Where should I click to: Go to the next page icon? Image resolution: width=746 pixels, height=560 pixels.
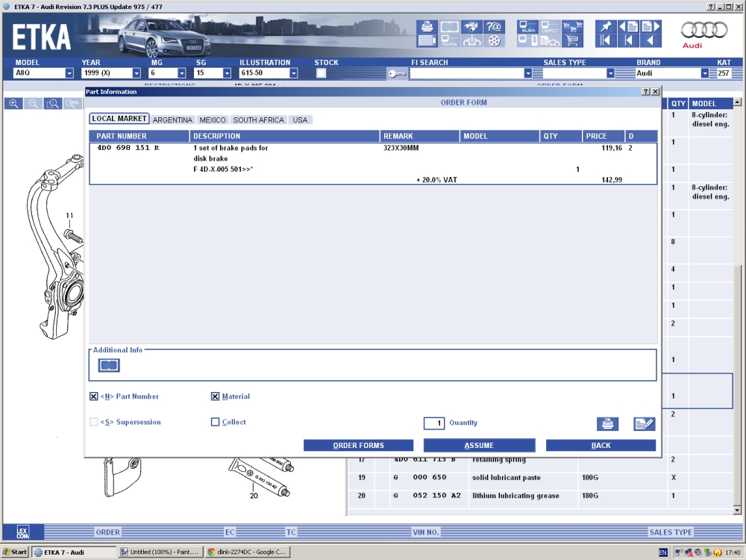point(651,26)
